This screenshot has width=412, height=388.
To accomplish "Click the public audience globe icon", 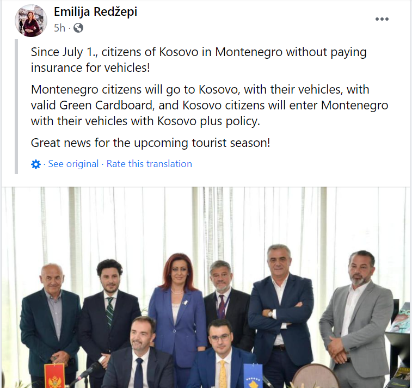I will pos(78,28).
